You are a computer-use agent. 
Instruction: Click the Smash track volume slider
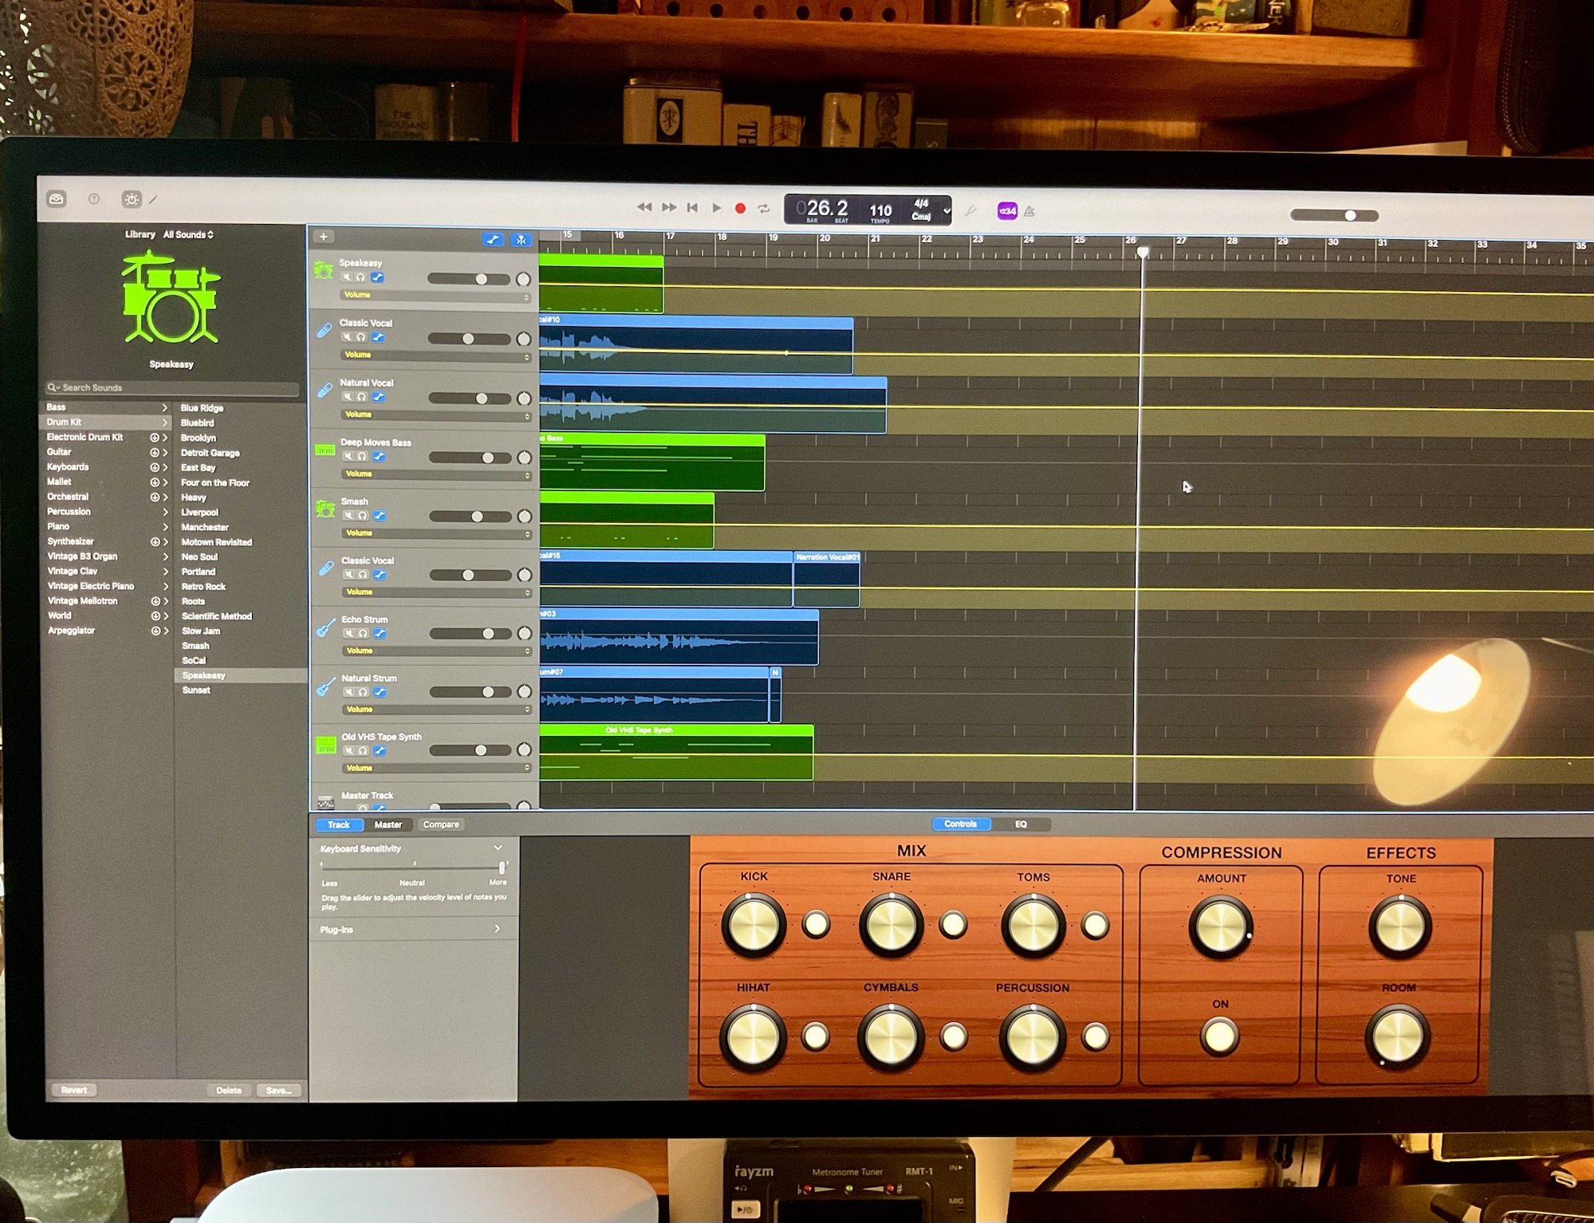tap(477, 517)
